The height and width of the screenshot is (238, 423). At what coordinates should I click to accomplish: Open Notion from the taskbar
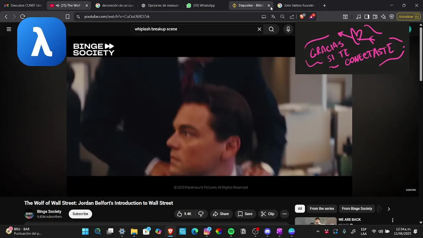(243, 231)
